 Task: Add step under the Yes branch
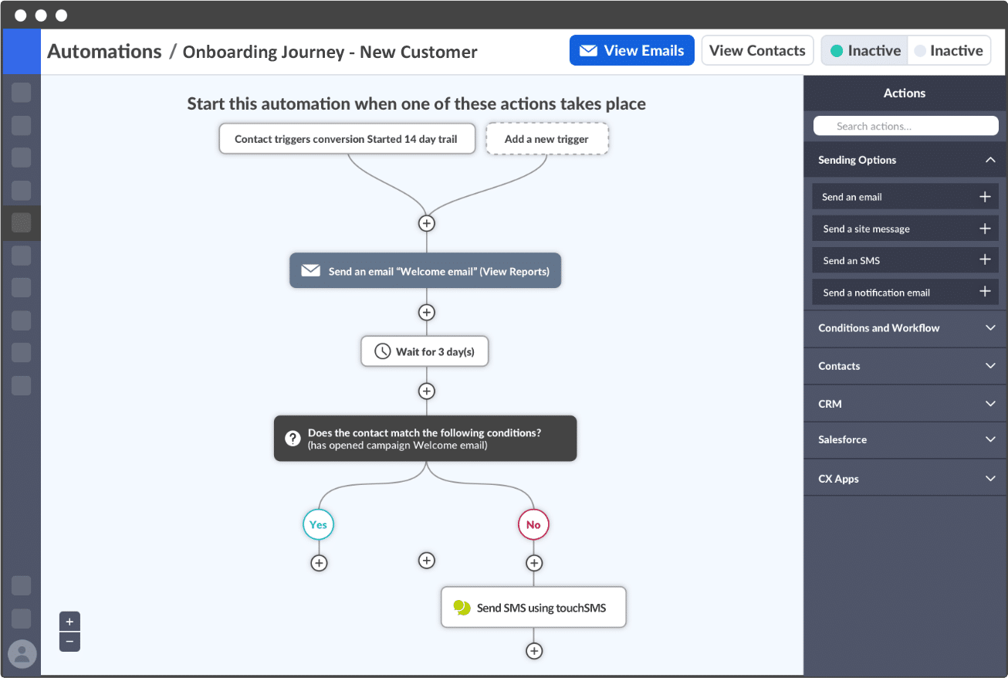click(319, 563)
